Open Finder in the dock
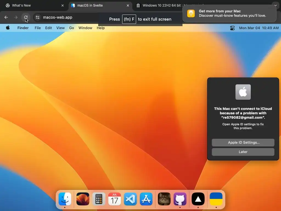This screenshot has height=211, width=281. pyautogui.click(x=65, y=199)
